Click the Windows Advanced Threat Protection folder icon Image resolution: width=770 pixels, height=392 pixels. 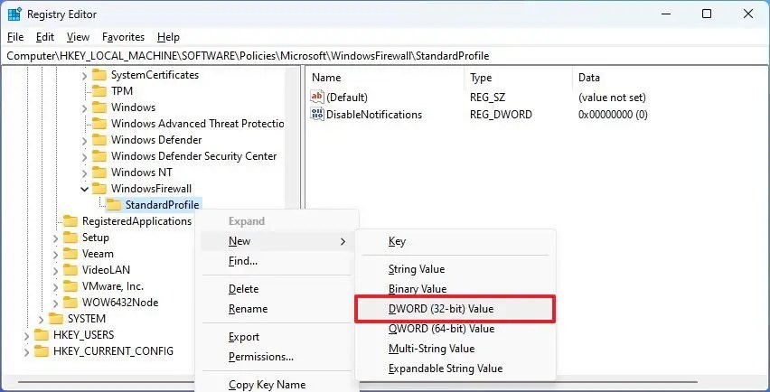99,124
